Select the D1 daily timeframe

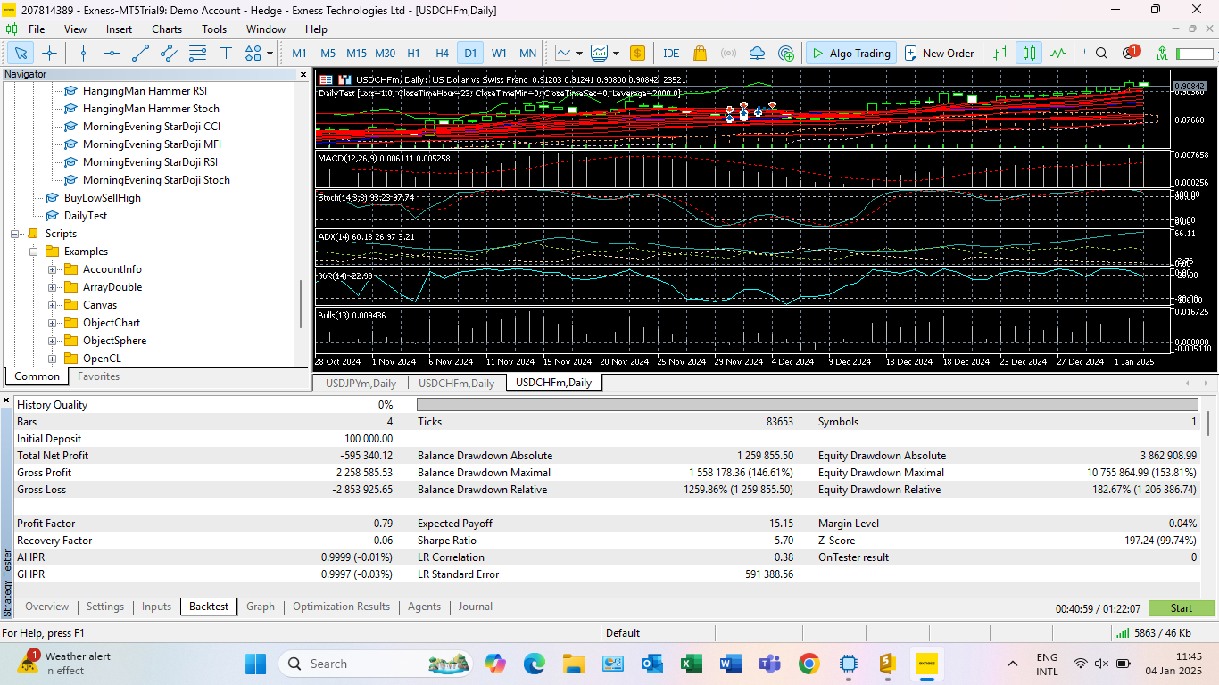pyautogui.click(x=470, y=54)
